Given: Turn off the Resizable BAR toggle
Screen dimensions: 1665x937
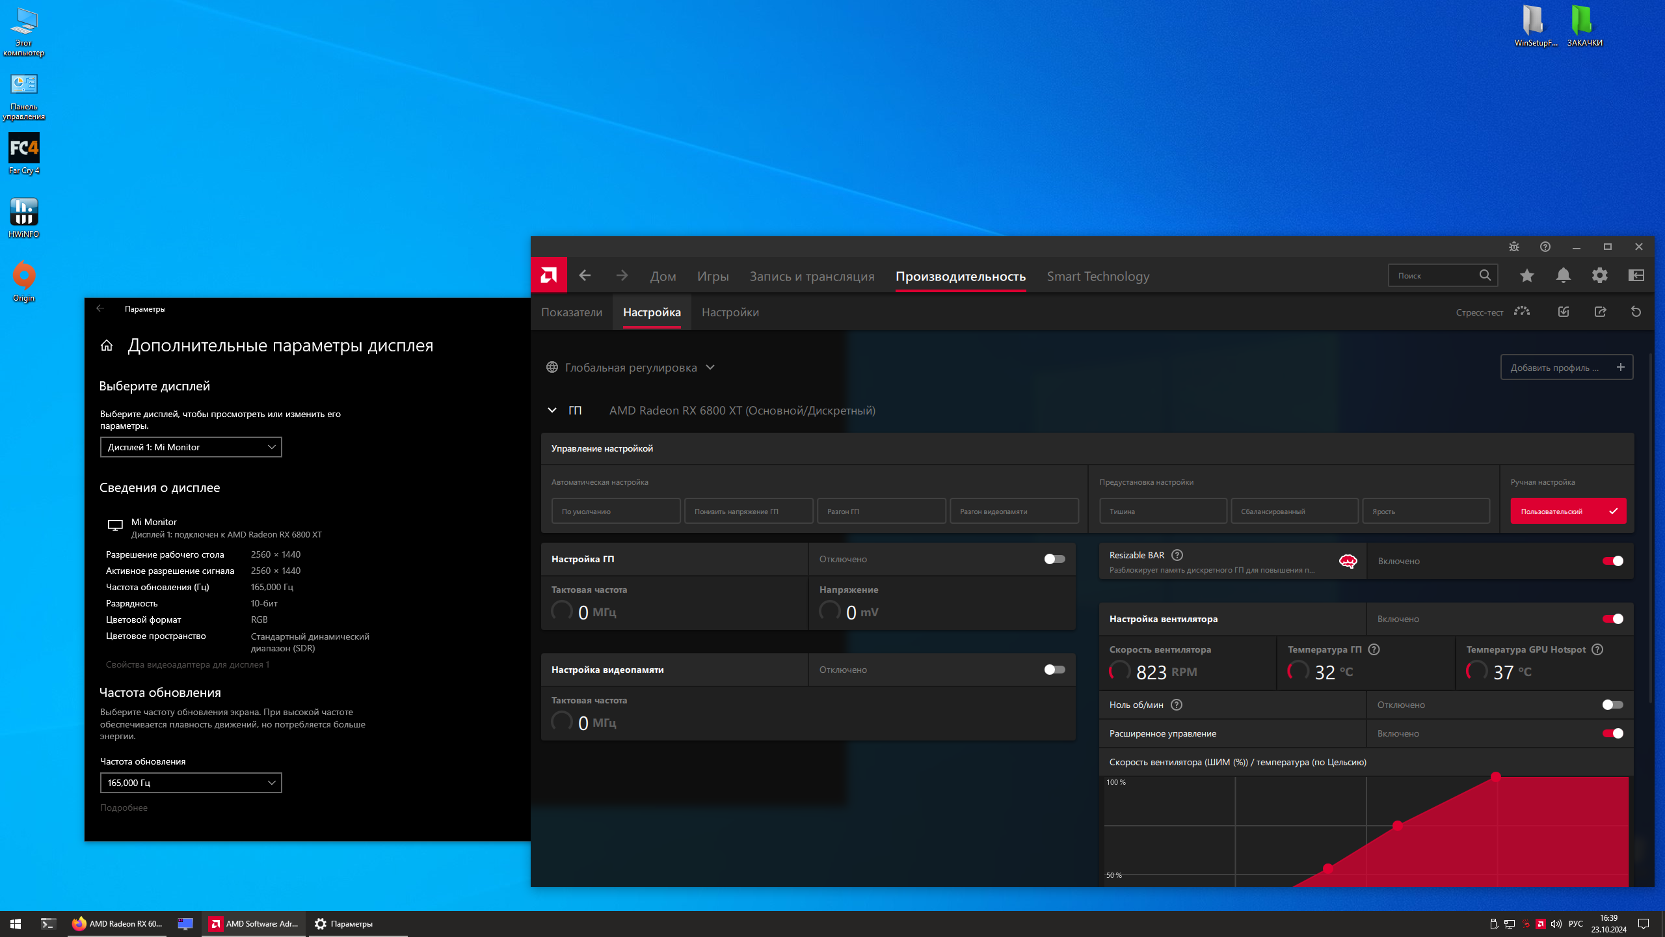Looking at the screenshot, I should tap(1612, 561).
